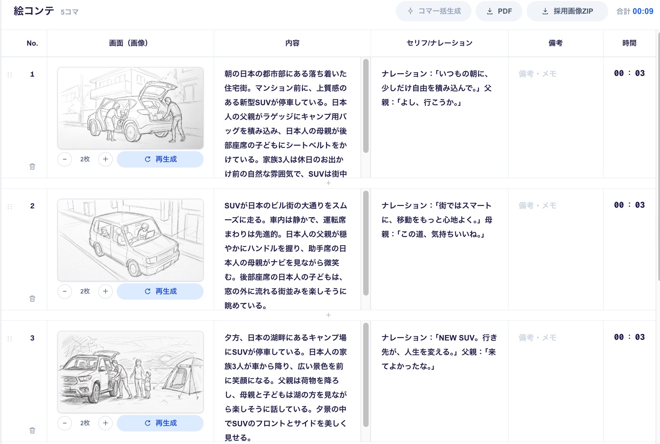This screenshot has width=660, height=444.
Task: Insert a new frame between 2 and 3
Action: point(328,315)
